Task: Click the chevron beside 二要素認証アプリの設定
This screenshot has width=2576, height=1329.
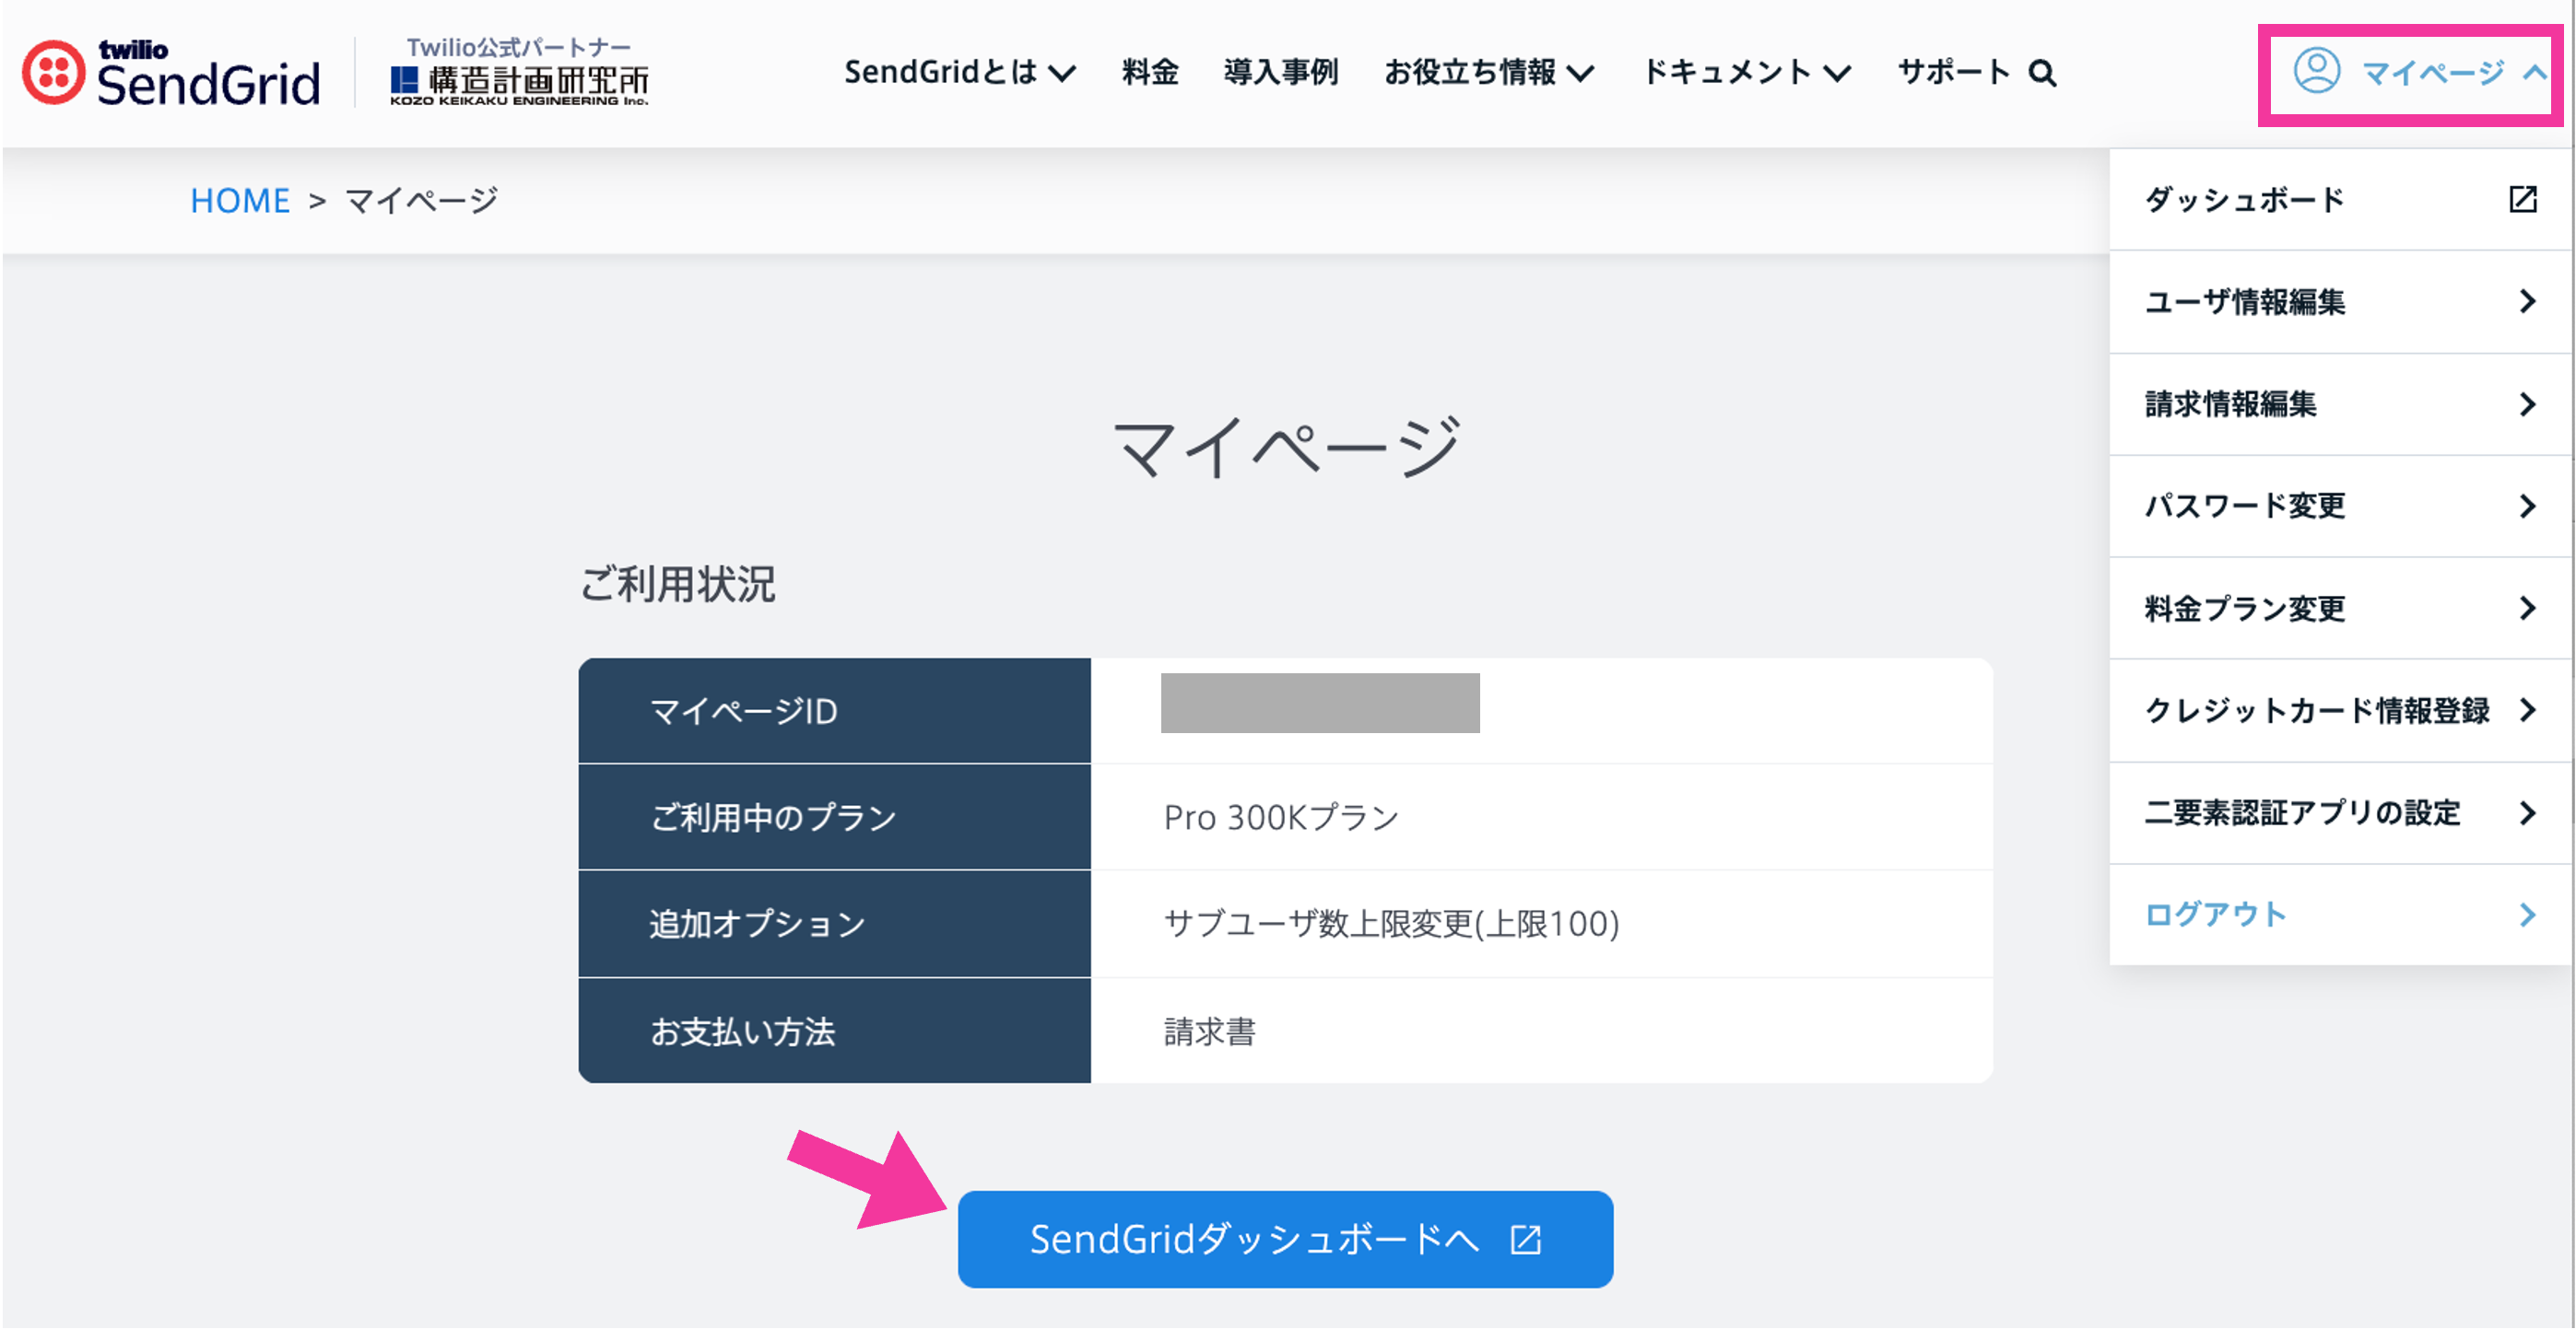Action: pyautogui.click(x=2528, y=812)
